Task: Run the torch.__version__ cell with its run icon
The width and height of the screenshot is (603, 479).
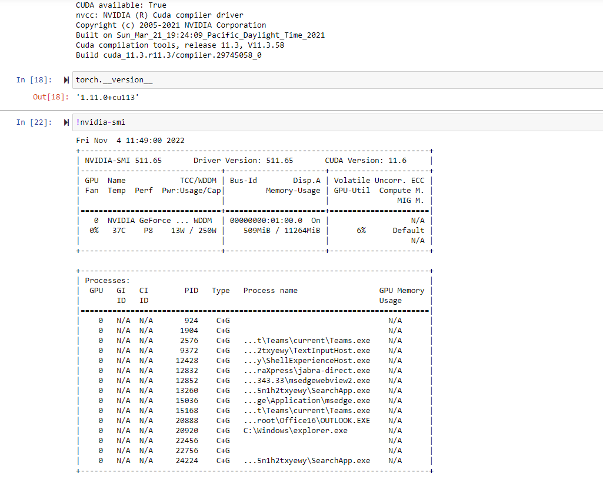Action: point(65,79)
